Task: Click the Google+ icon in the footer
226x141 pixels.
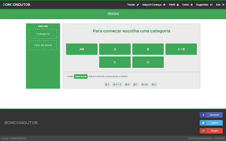Action: 203,131
